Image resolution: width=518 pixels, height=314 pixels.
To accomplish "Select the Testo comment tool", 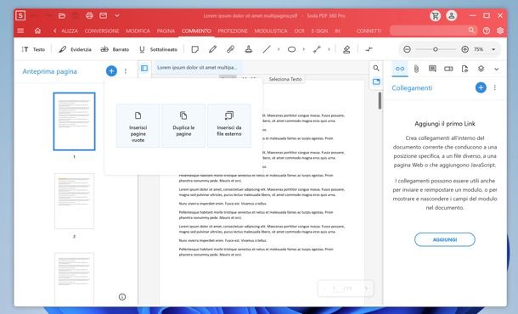I will 33,49.
